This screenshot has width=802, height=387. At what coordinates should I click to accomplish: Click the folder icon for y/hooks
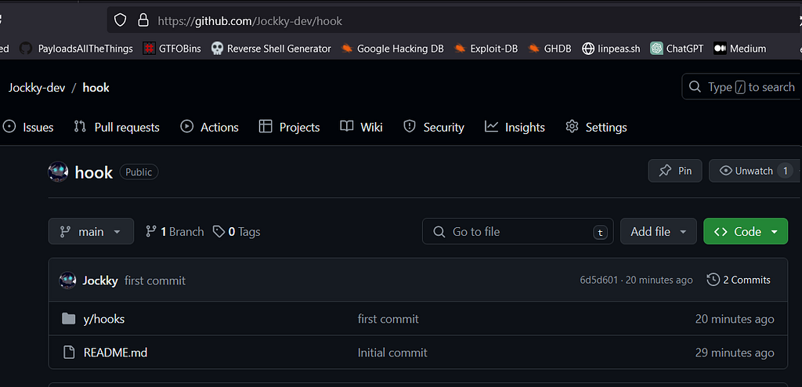click(x=69, y=319)
